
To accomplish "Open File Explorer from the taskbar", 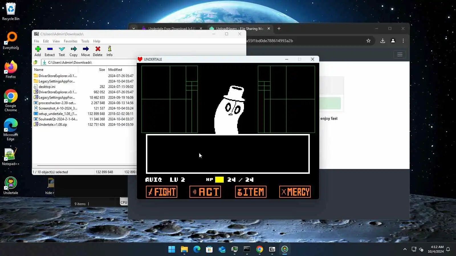I will click(184, 249).
